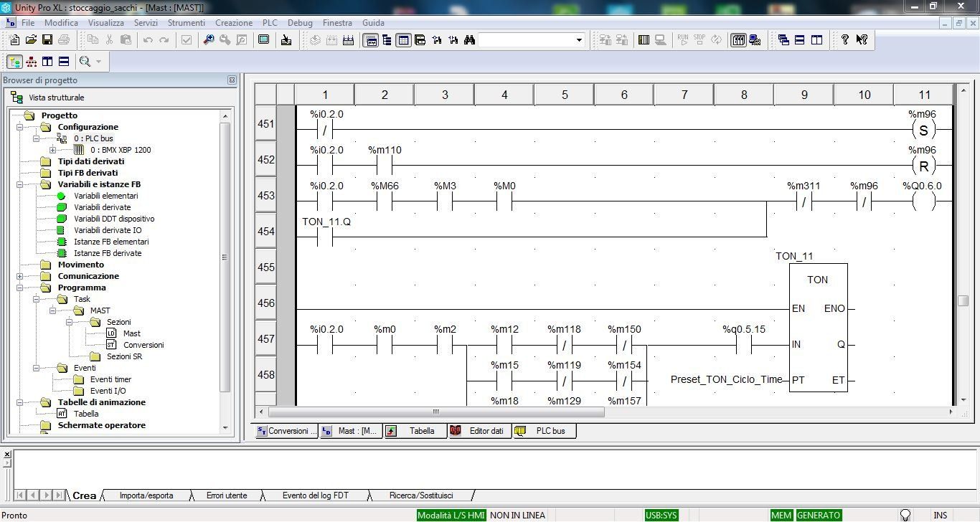Select Variabili elementari in project tree
980x522 pixels.
[105, 196]
